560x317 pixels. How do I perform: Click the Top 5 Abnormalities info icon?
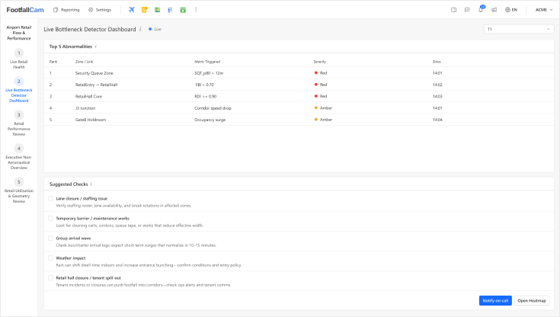point(96,46)
